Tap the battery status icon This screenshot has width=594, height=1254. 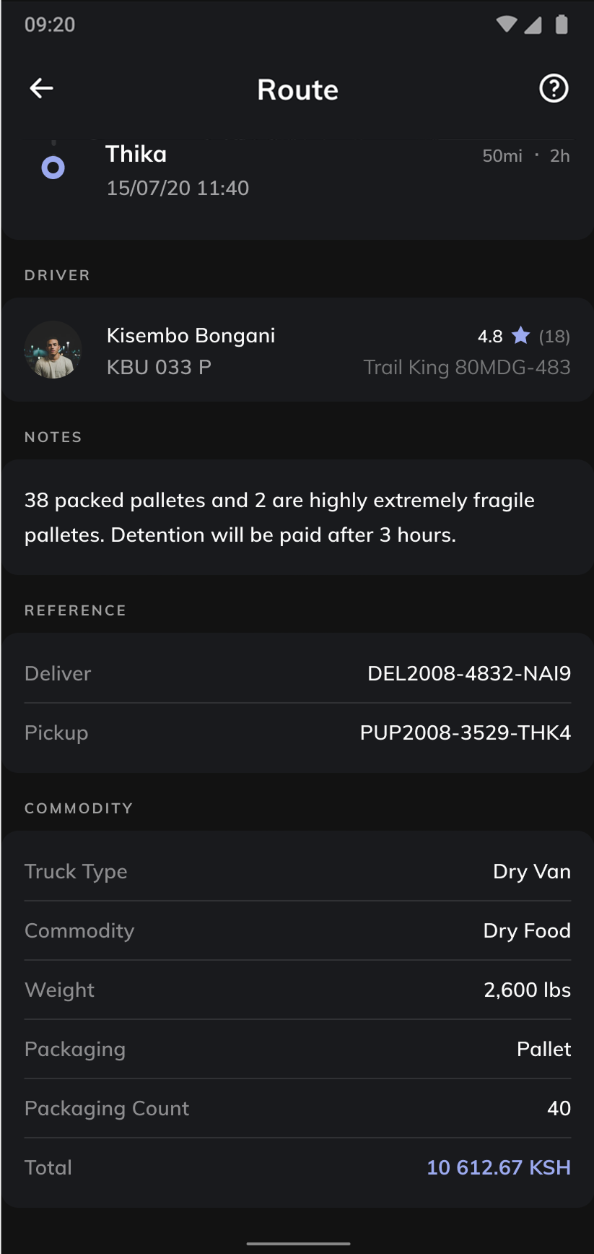(x=562, y=25)
